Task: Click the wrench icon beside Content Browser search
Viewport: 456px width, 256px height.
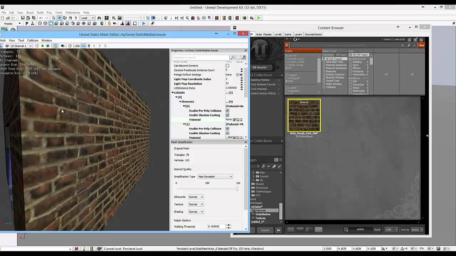Action: [409, 45]
